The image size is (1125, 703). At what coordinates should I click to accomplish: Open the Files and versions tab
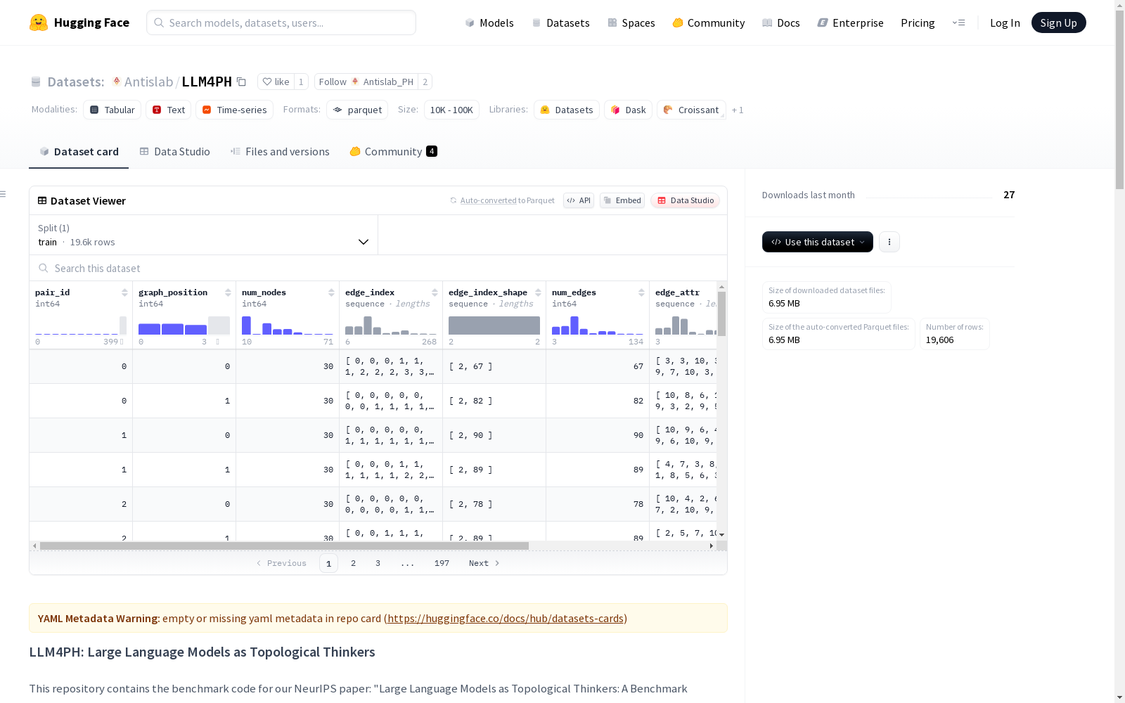[x=280, y=151]
